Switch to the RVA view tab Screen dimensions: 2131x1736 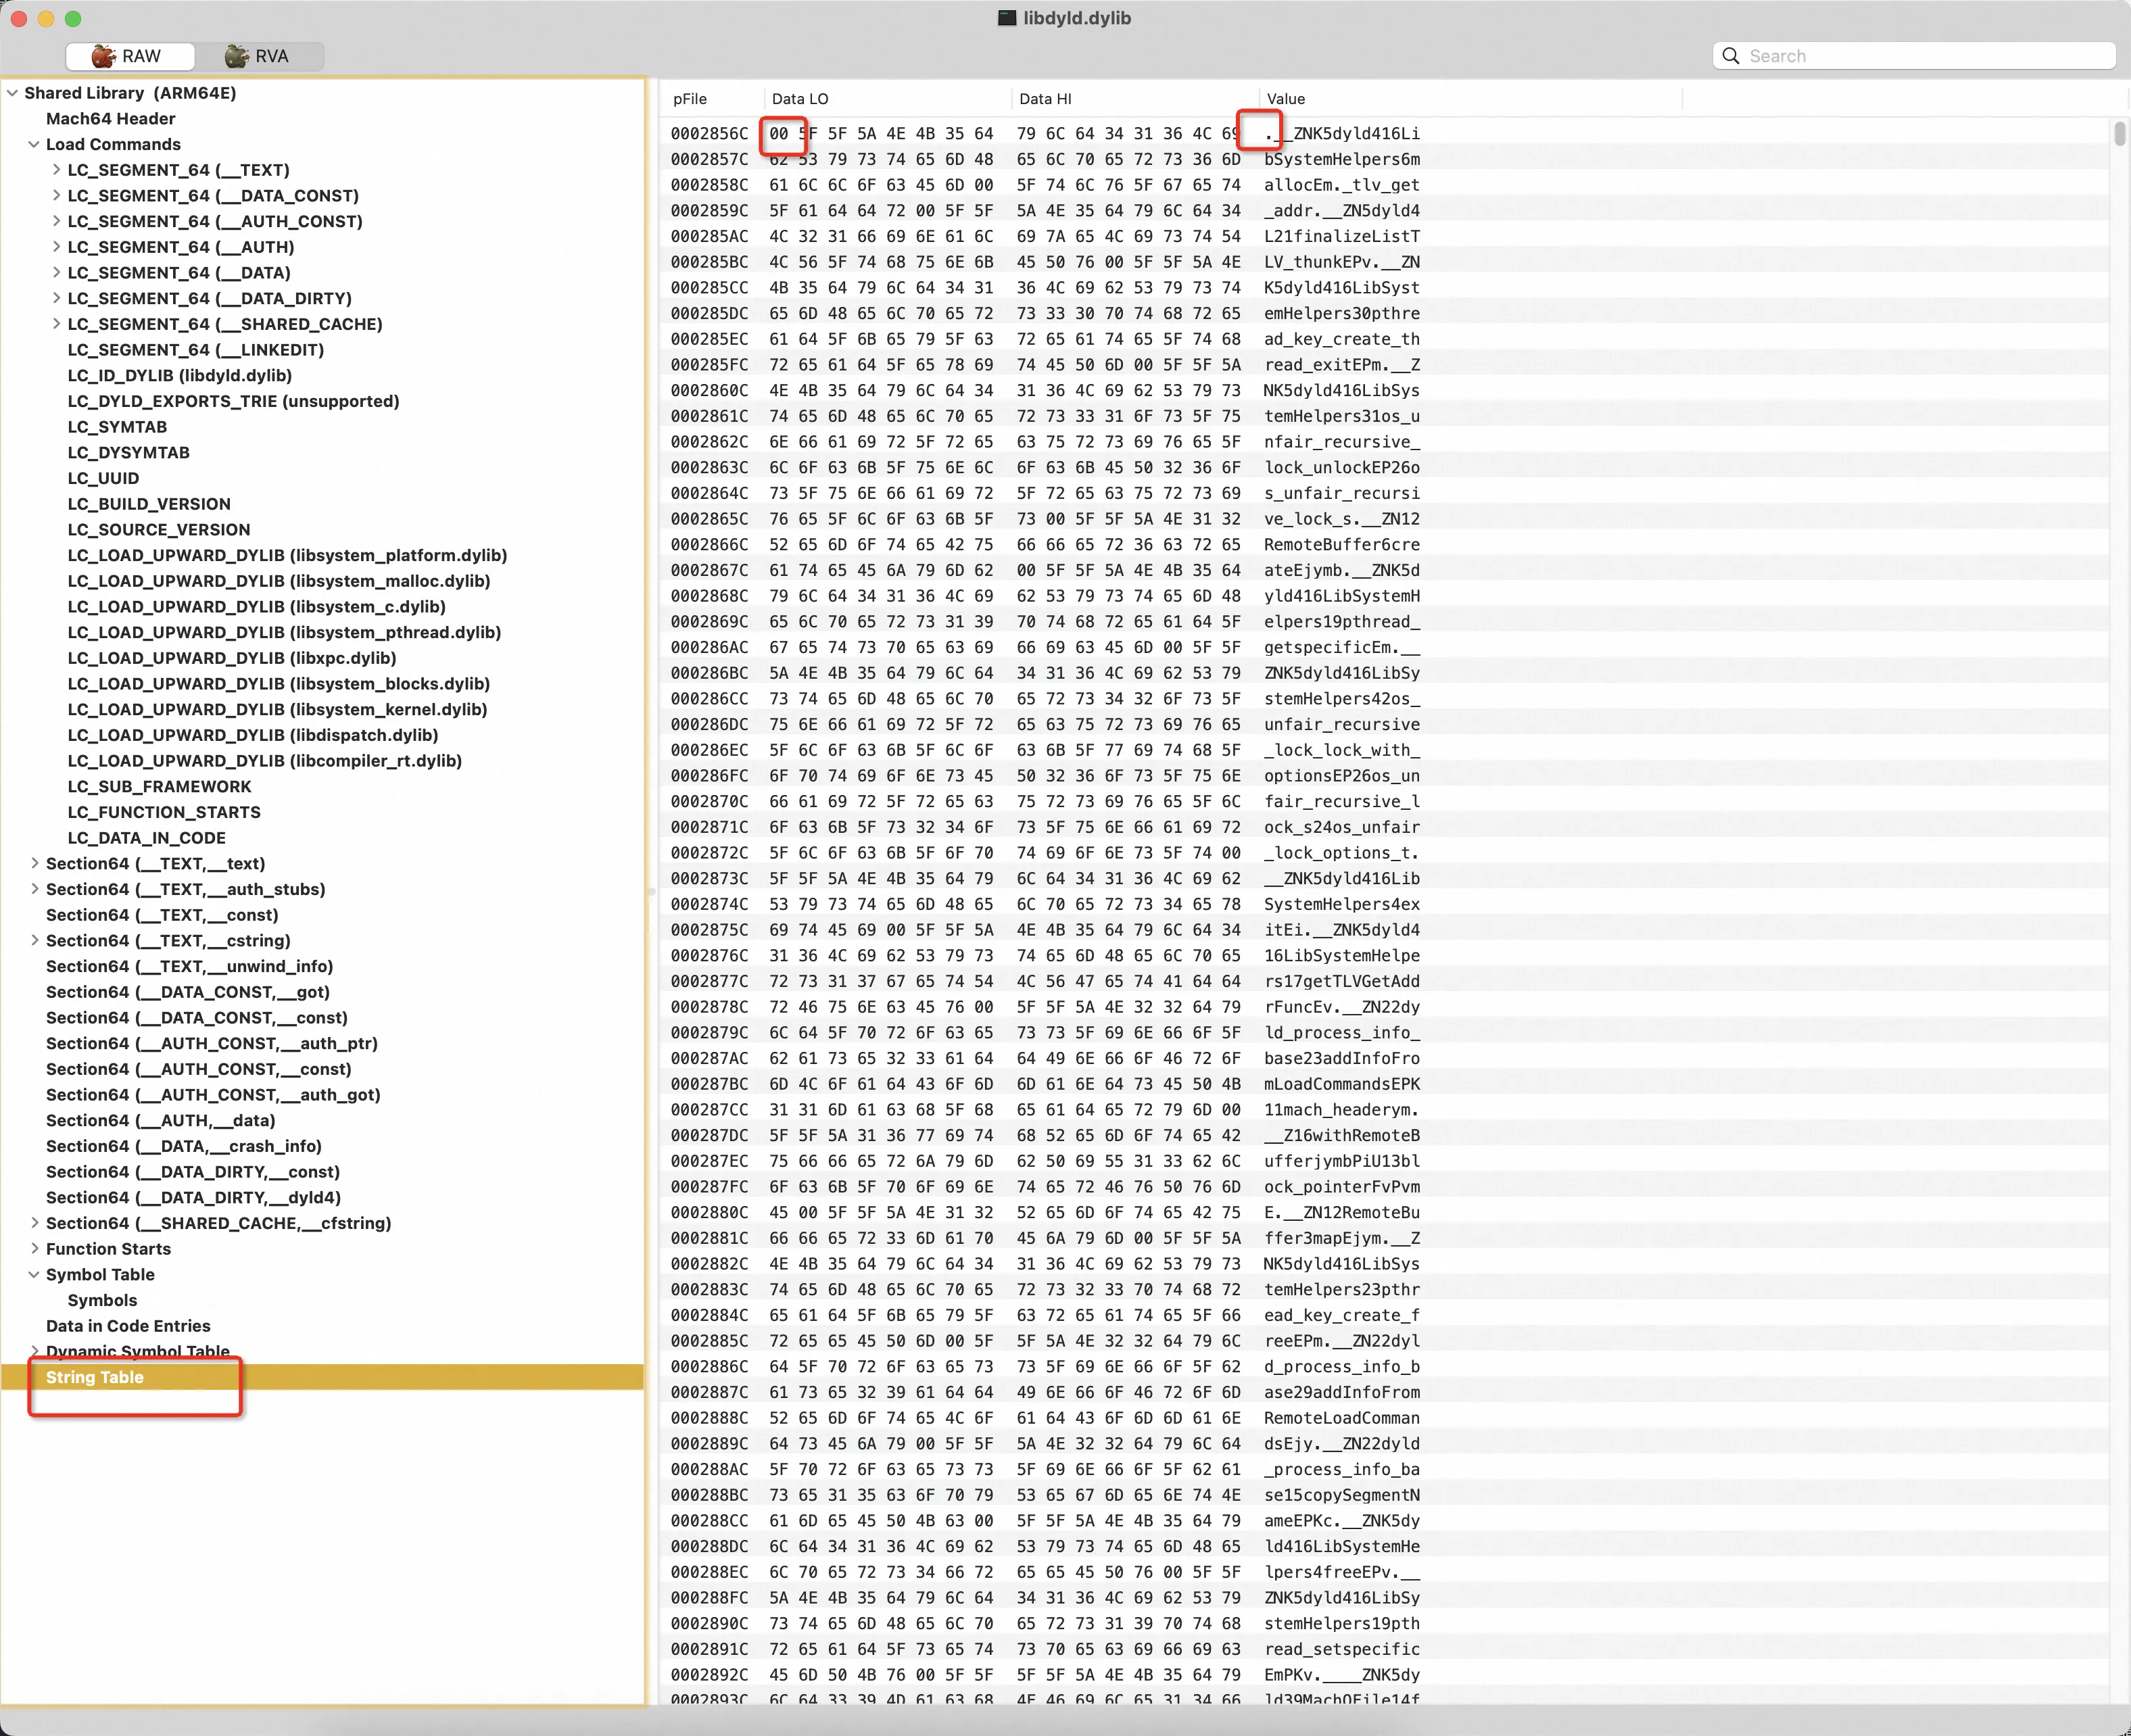259,56
